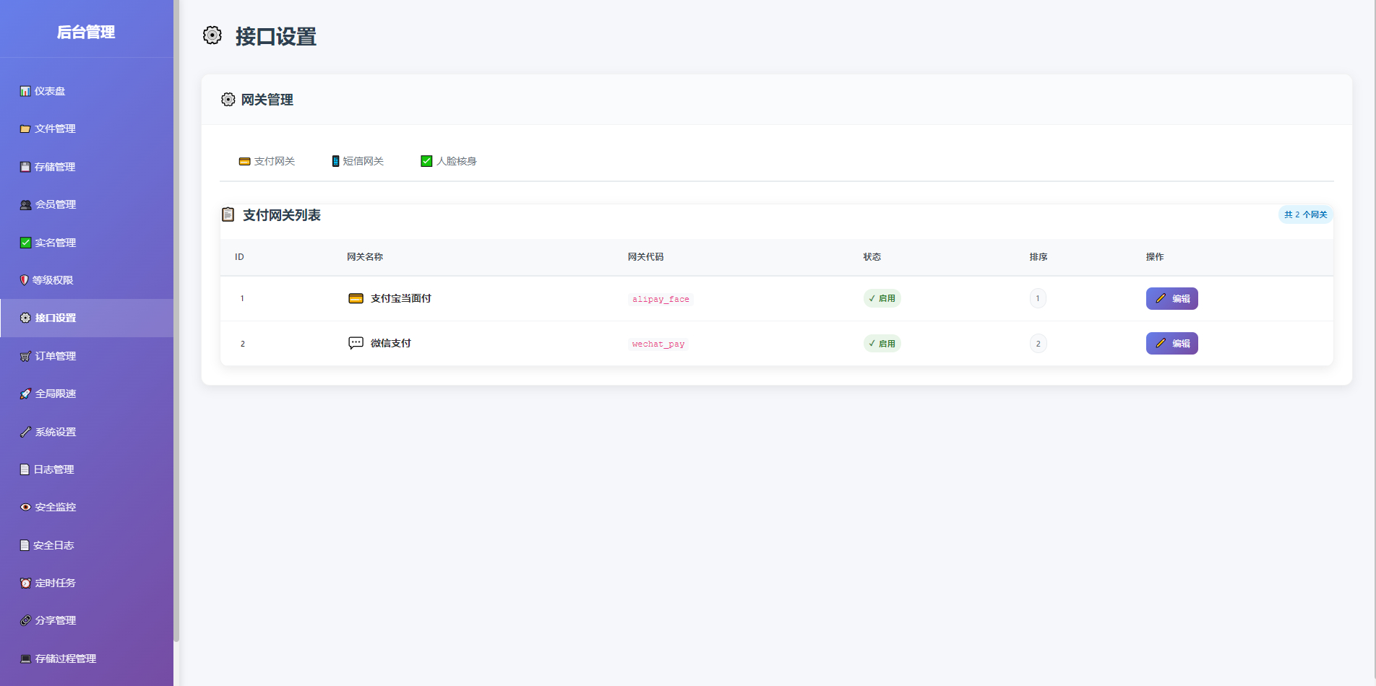Switch to the 短信网关 tab
Screen dimensions: 1376x686
click(358, 161)
